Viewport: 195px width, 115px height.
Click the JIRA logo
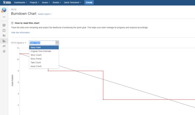click(x=7, y=2)
